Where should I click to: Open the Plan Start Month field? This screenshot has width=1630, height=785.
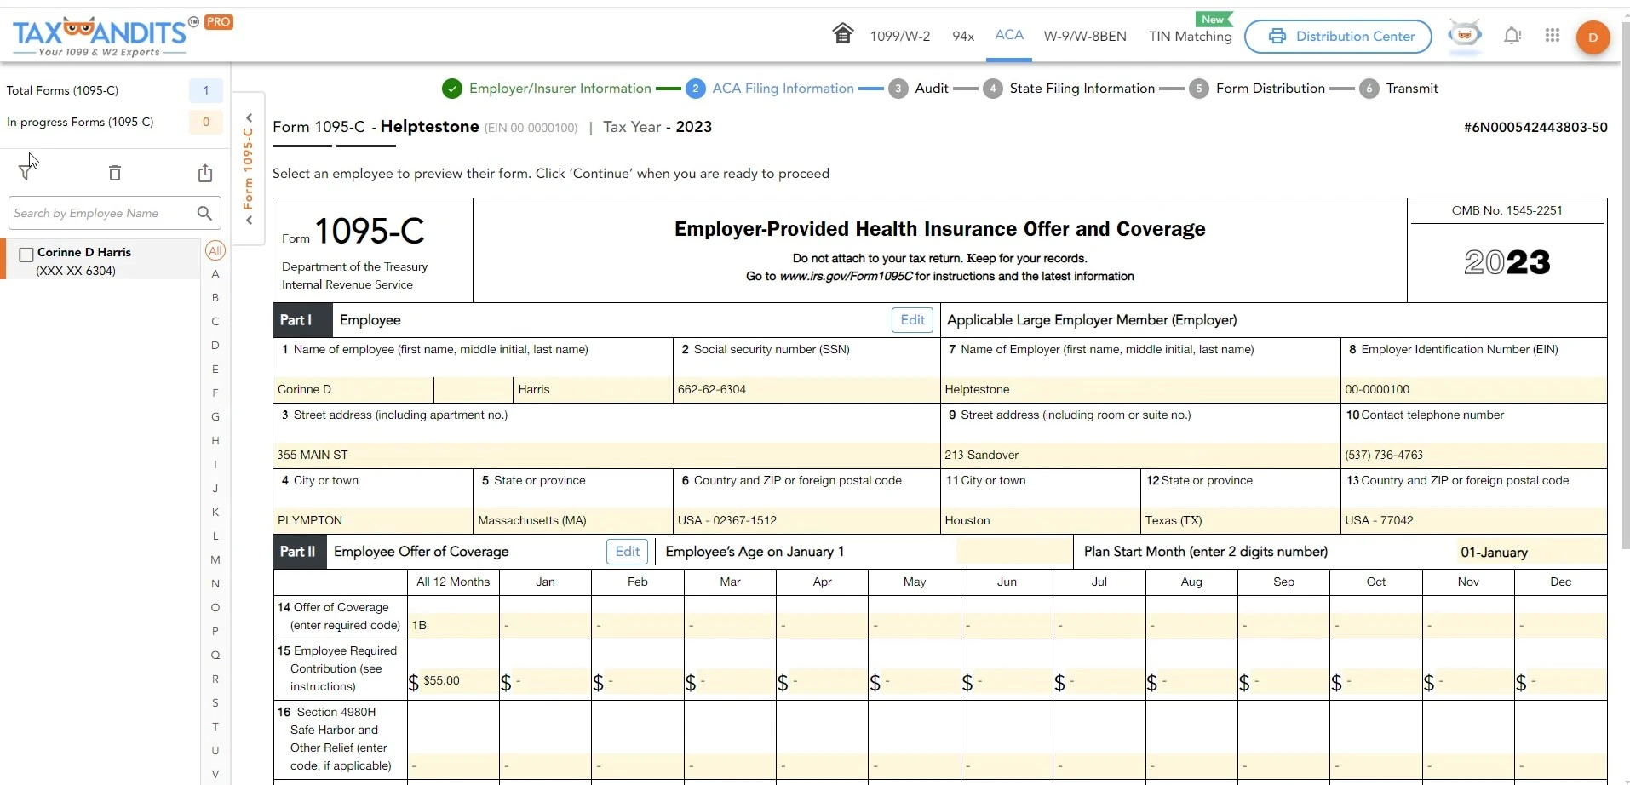pos(1530,552)
